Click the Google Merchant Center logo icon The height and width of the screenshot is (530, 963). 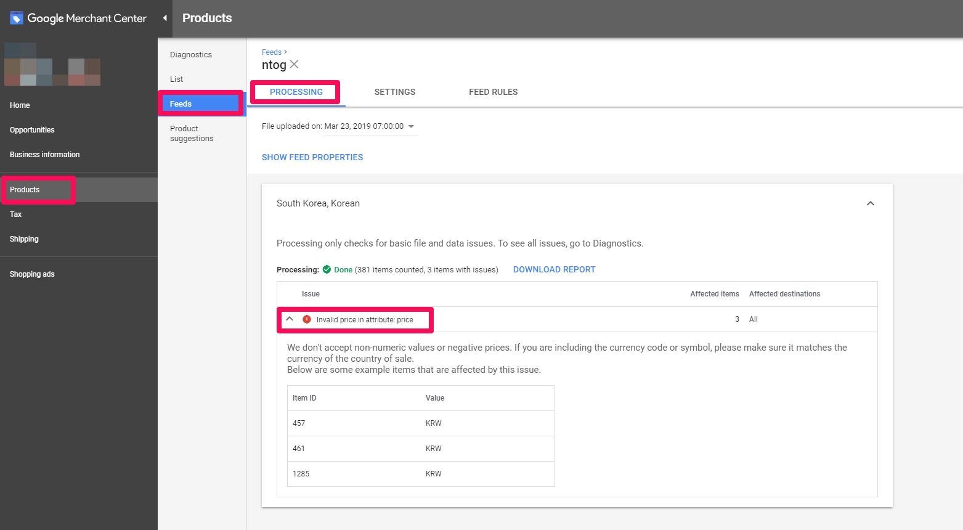[17, 18]
